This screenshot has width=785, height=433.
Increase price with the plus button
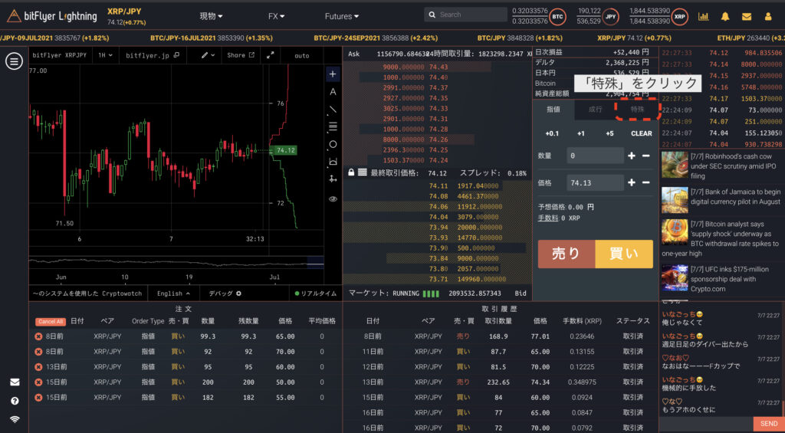point(632,182)
